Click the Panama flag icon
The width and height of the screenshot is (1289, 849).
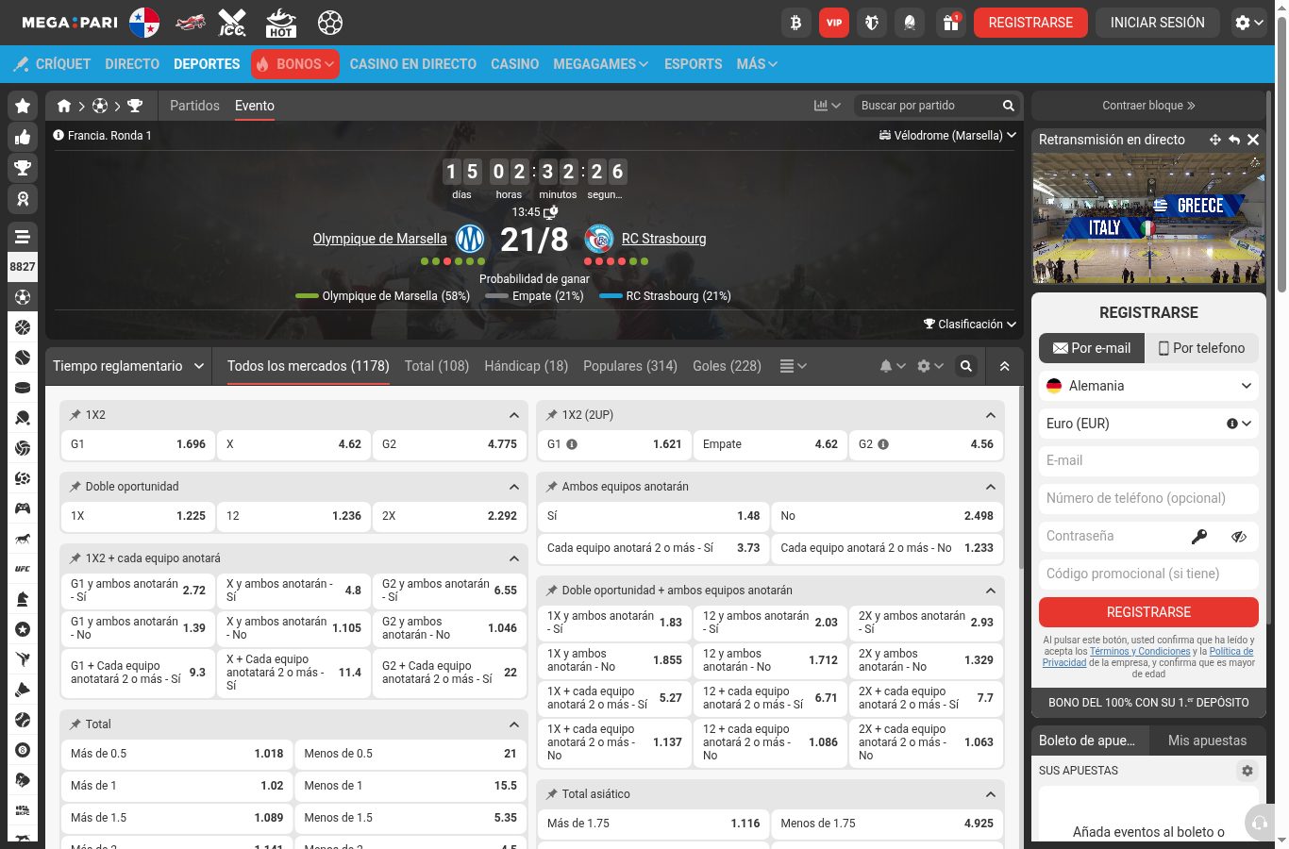tap(144, 23)
